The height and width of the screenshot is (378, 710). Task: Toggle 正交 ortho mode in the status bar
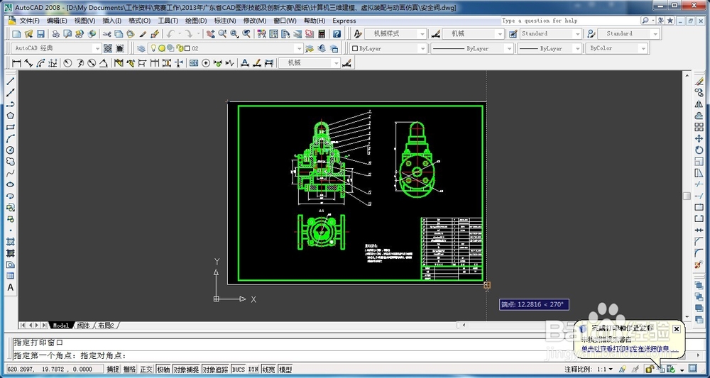click(x=146, y=369)
